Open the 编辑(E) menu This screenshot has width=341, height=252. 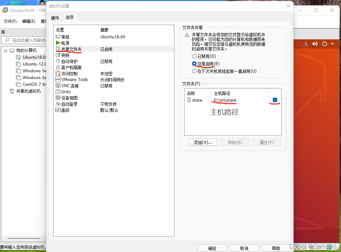tap(29, 21)
